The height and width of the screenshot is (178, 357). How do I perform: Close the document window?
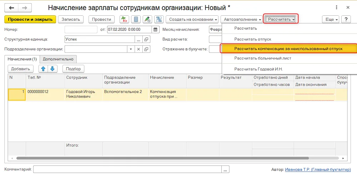(348, 8)
